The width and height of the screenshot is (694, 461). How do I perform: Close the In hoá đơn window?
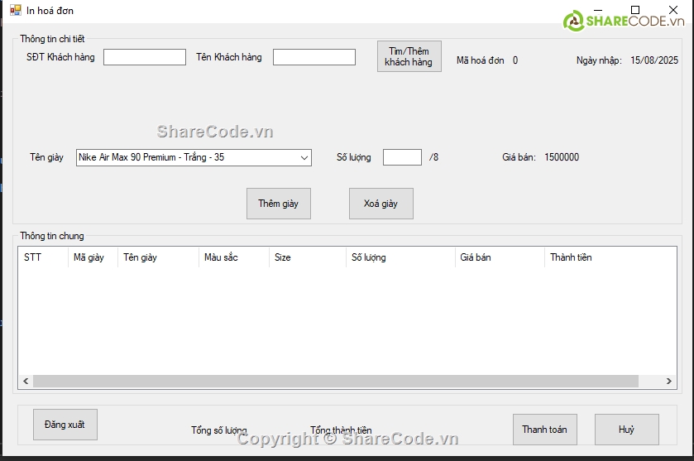coord(673,10)
